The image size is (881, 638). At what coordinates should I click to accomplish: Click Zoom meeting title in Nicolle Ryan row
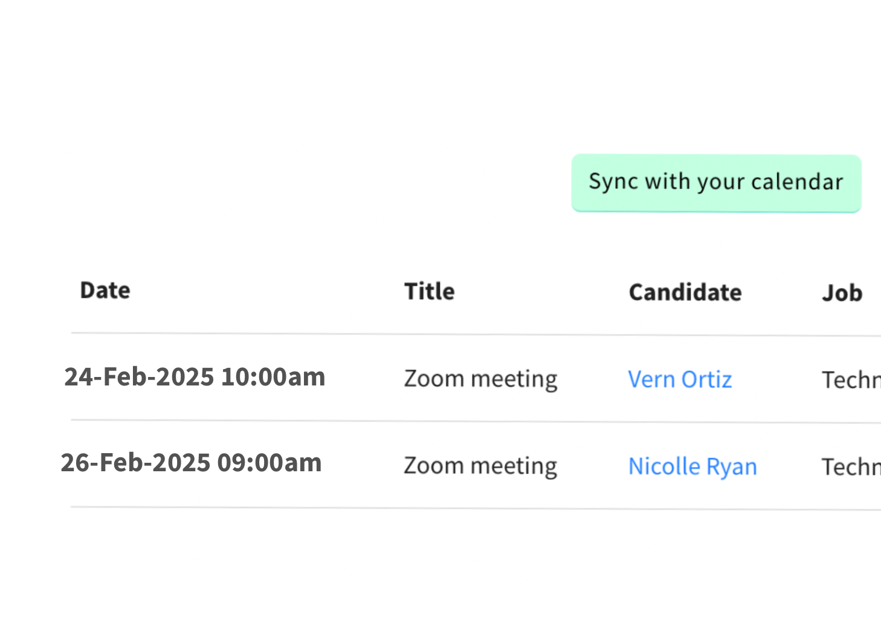point(480,466)
